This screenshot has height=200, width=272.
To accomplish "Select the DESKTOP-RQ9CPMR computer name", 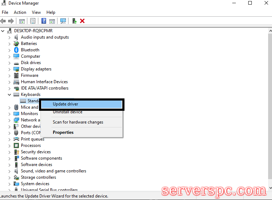I will coord(33,31).
